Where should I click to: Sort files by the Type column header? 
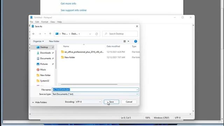(134, 47)
